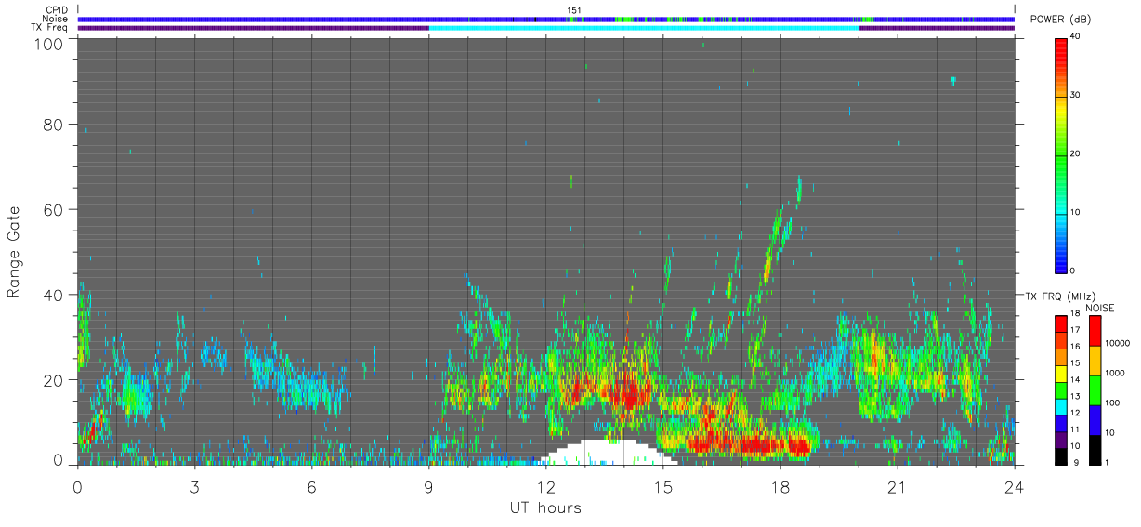Click the 20 label on power scale
This screenshot has height=527, width=1141.
(x=1076, y=153)
